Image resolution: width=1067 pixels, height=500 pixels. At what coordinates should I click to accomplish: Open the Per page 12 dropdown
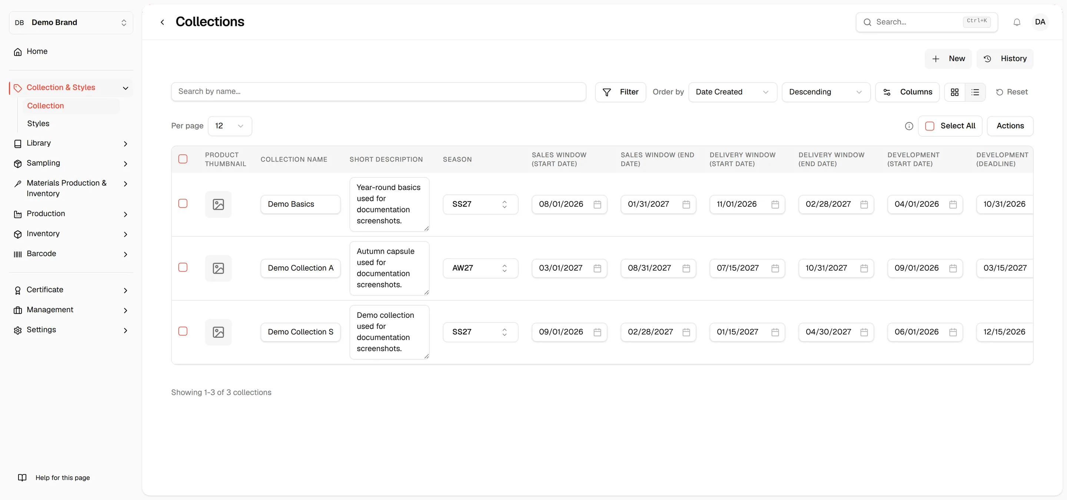pos(229,126)
